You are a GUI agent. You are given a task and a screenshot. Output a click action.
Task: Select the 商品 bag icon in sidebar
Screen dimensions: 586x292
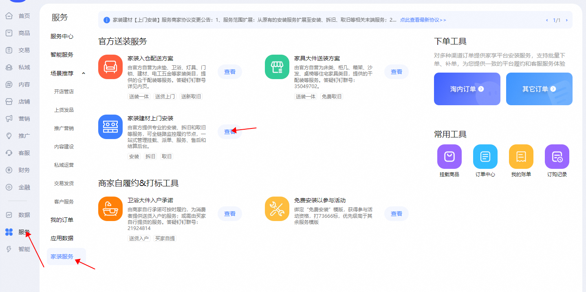click(x=9, y=33)
